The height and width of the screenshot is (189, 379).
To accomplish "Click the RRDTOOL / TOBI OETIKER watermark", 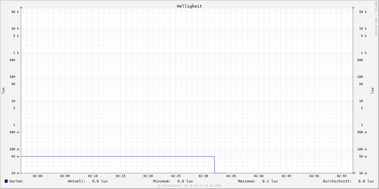I will 376,19.
